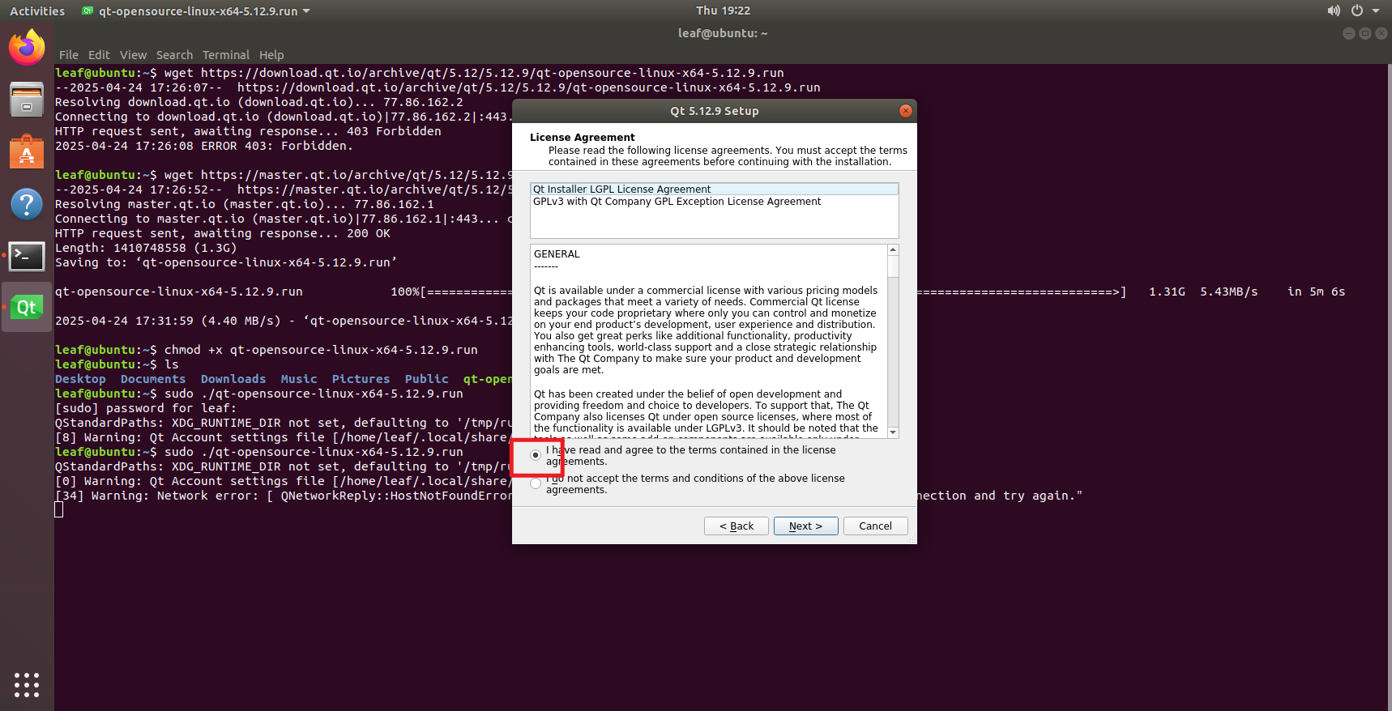The width and height of the screenshot is (1392, 711).
Task: Go Back in the Qt installer
Action: tap(736, 526)
